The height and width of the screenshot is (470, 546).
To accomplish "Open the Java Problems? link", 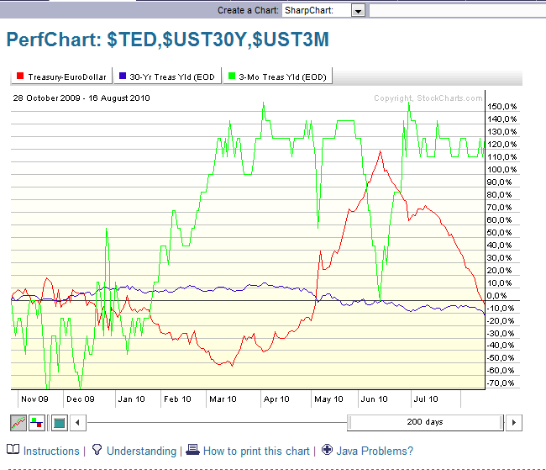I will coord(375,452).
